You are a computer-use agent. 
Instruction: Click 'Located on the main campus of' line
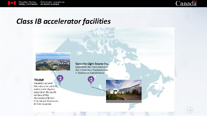[x=92, y=67]
